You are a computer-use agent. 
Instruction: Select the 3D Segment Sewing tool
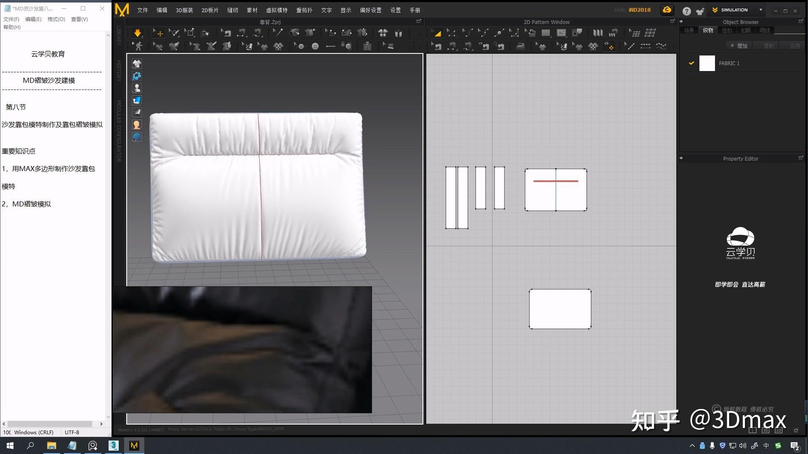242,33
